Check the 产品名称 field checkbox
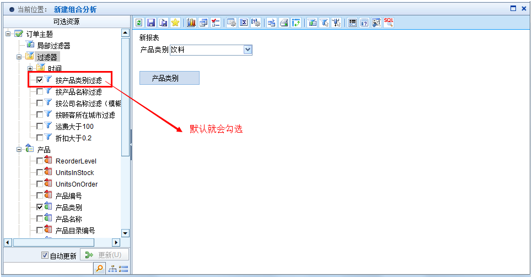 40,219
